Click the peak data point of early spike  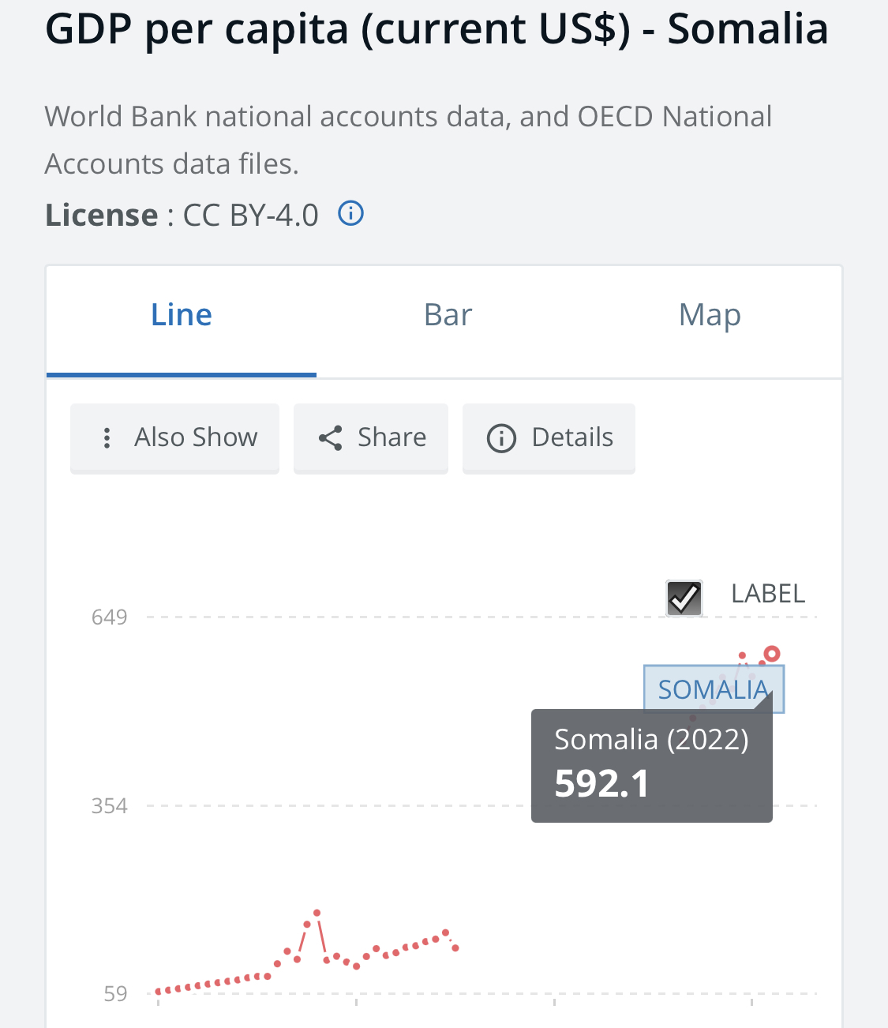(317, 913)
